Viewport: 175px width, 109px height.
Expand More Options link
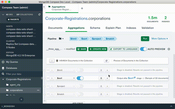click(x=160, y=39)
